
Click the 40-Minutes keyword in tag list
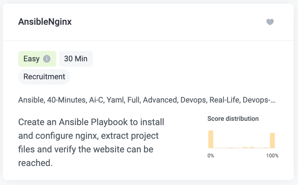pos(66,100)
